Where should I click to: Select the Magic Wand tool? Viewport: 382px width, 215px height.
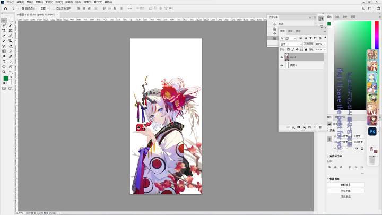[11, 25]
